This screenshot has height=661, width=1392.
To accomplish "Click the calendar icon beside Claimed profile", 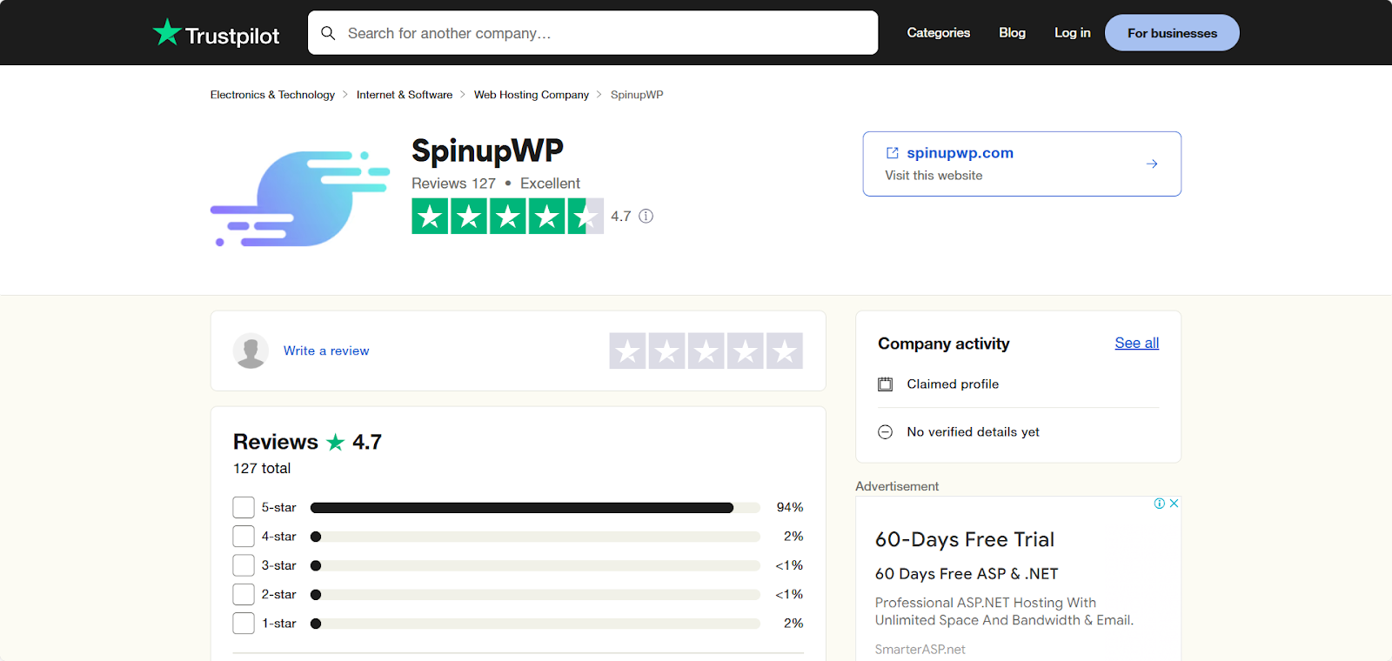I will (885, 384).
